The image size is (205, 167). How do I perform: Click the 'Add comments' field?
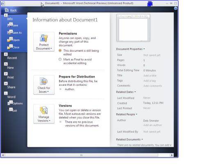153,86
